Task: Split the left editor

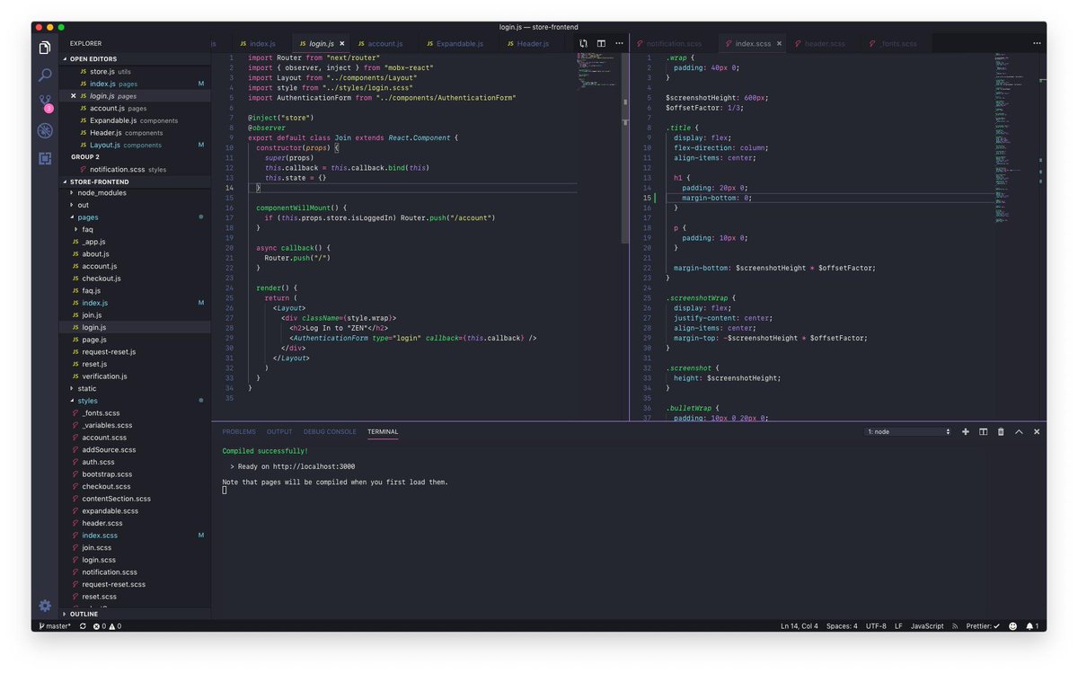Action: pos(601,43)
